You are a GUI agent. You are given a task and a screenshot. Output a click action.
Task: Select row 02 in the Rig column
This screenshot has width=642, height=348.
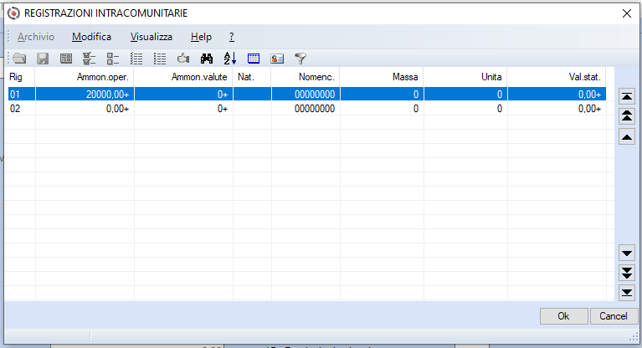[x=22, y=109]
